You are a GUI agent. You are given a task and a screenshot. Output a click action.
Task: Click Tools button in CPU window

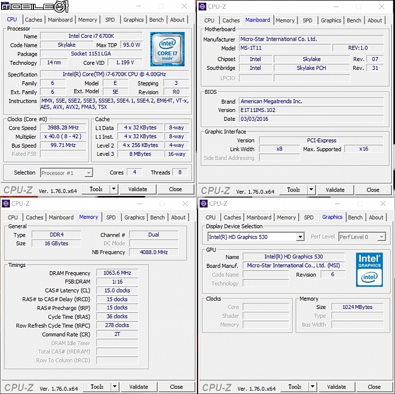coord(96,189)
